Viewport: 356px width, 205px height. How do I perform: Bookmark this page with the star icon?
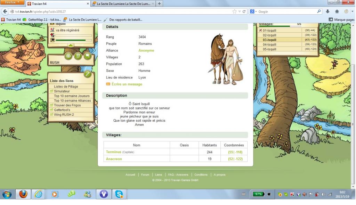tap(234, 11)
